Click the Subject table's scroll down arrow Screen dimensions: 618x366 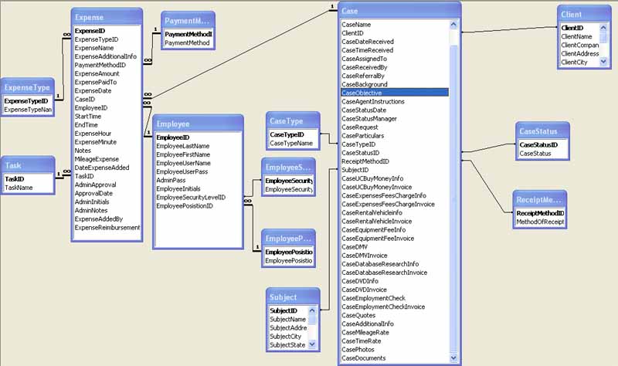click(x=312, y=344)
